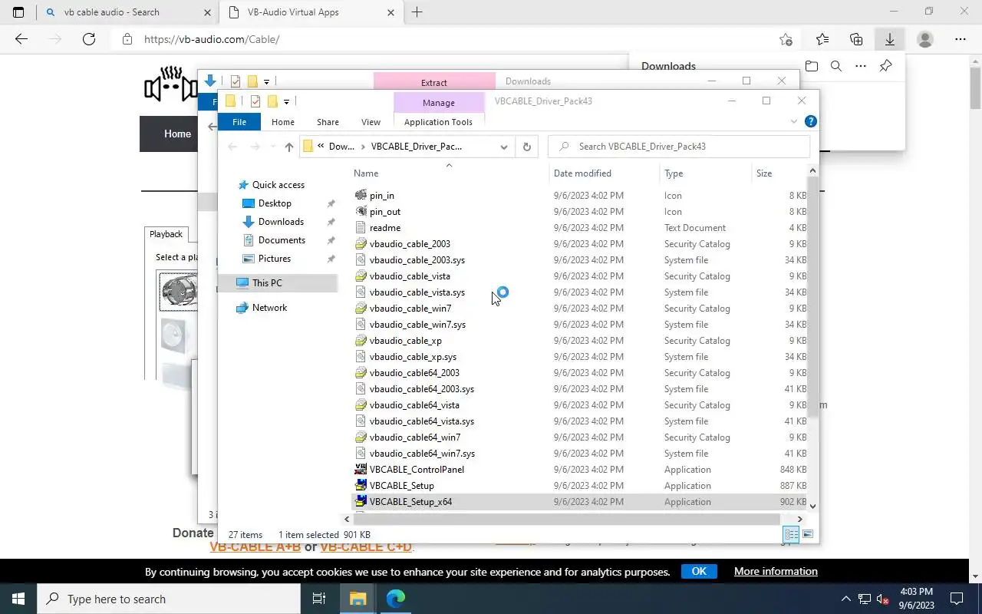Open Edge Collections
This screenshot has height=614, width=982.
click(856, 39)
